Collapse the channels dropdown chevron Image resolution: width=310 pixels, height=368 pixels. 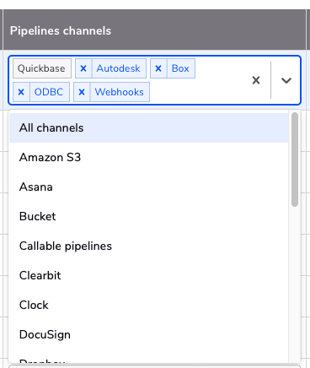coord(286,80)
